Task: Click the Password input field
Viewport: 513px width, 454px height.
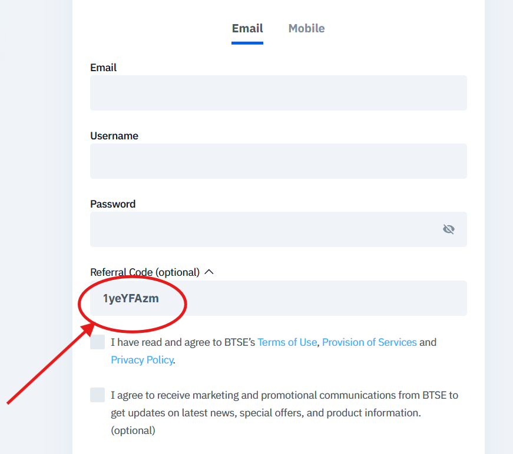Action: point(265,229)
